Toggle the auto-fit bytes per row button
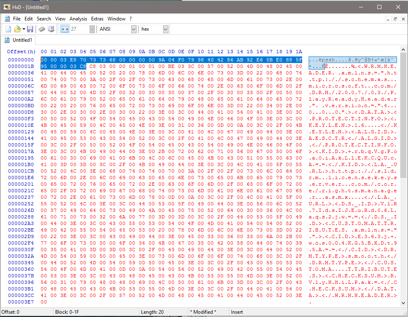This screenshot has height=317, width=408. pyautogui.click(x=65, y=29)
